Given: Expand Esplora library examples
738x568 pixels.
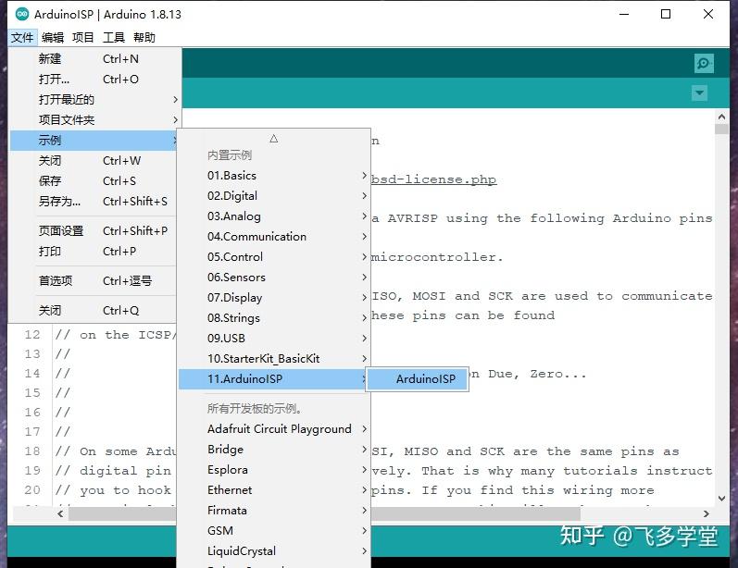Looking at the screenshot, I should [274, 469].
